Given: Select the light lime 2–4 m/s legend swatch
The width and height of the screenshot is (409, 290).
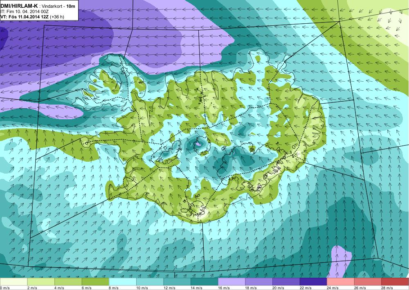Looking at the screenshot, I should [x=41, y=282].
